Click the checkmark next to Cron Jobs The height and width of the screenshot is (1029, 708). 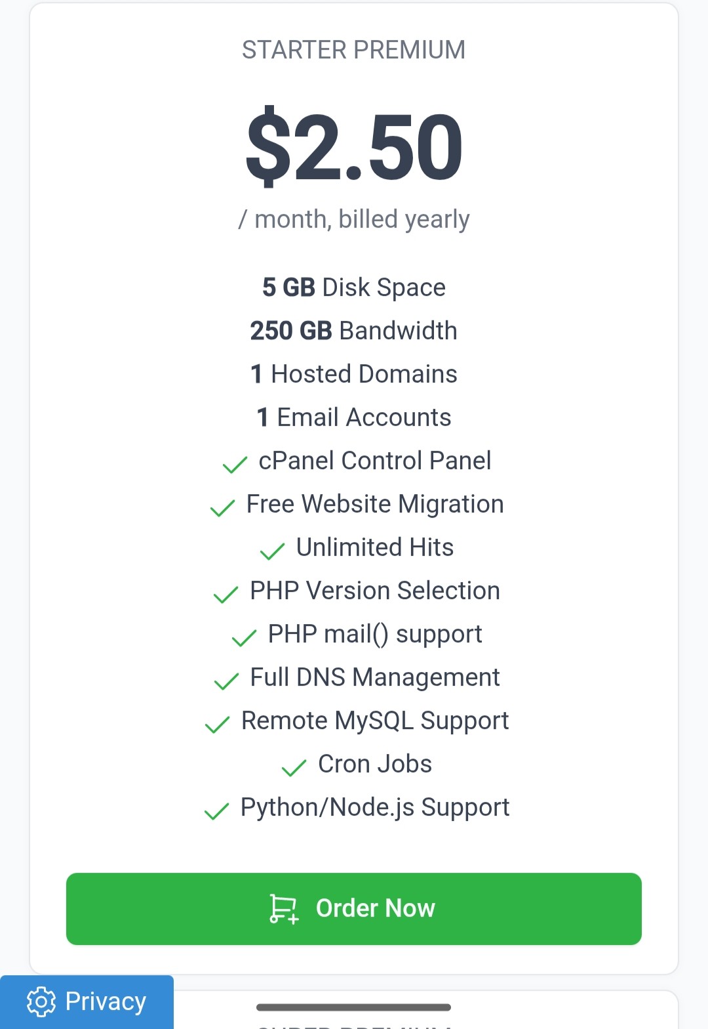pos(294,768)
